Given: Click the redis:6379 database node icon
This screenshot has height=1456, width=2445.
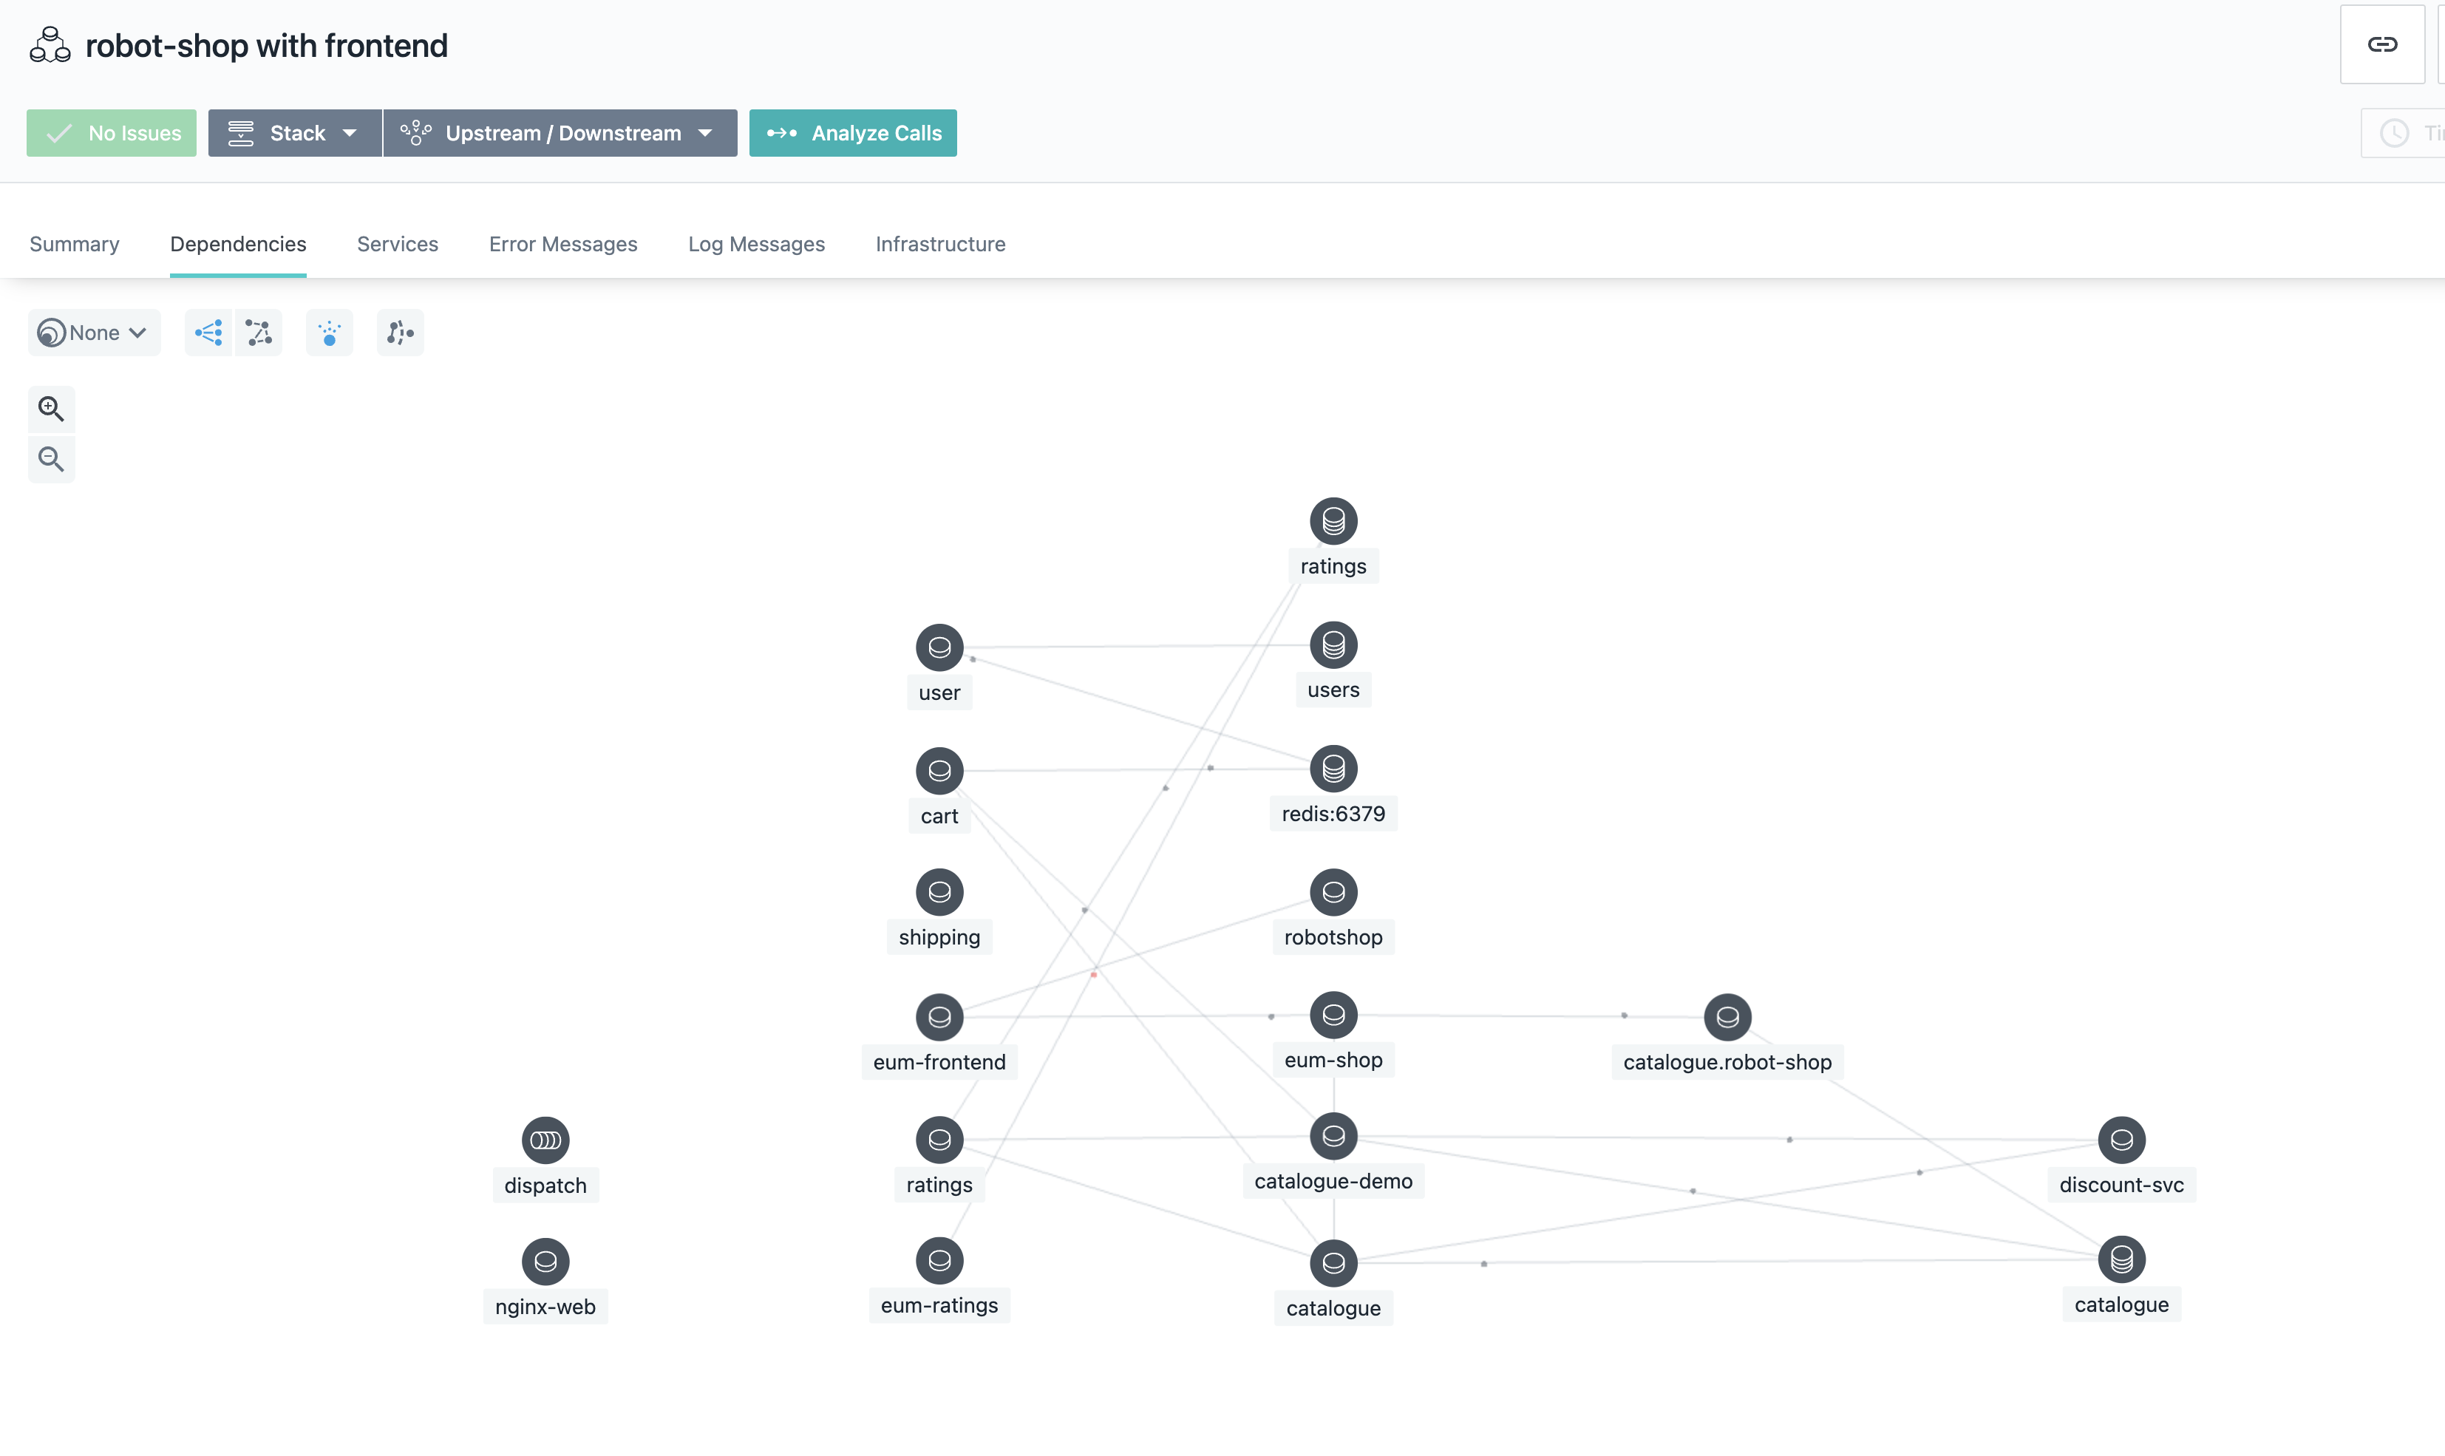Looking at the screenshot, I should pyautogui.click(x=1333, y=769).
